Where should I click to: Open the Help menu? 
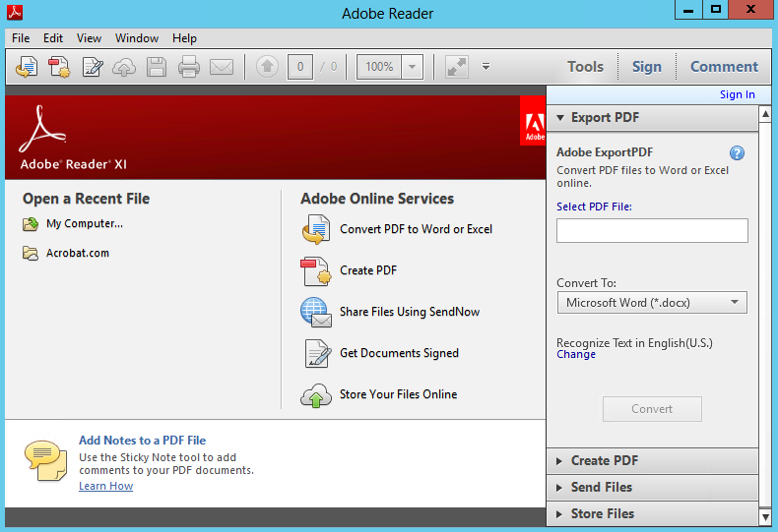pyautogui.click(x=184, y=38)
